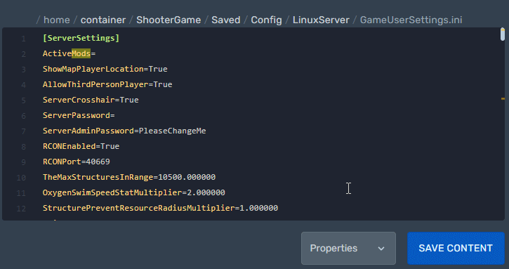Open the Config breadcrumb folder
Screen dimensions: 509x269
point(266,20)
